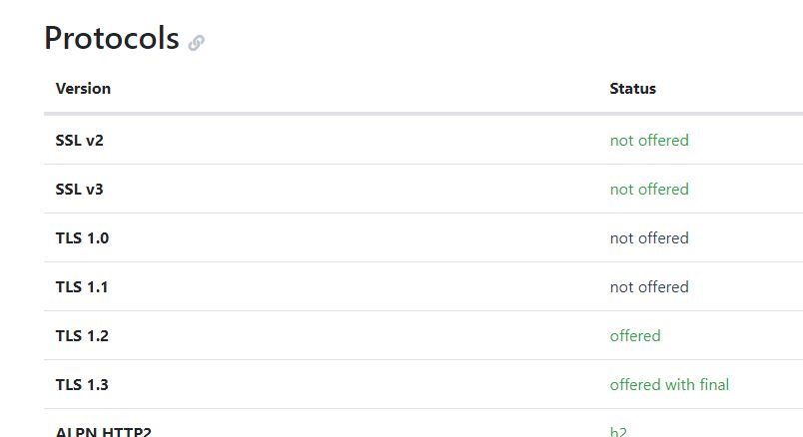This screenshot has height=437, width=803.
Task: Select the TLS 1.2 row label
Action: [82, 335]
